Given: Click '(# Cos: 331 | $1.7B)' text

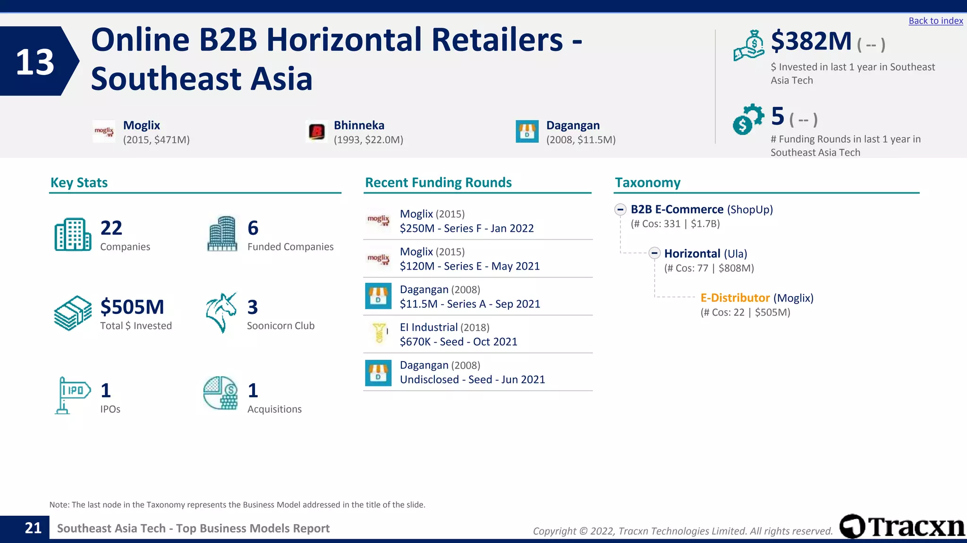Looking at the screenshot, I should [x=675, y=224].
